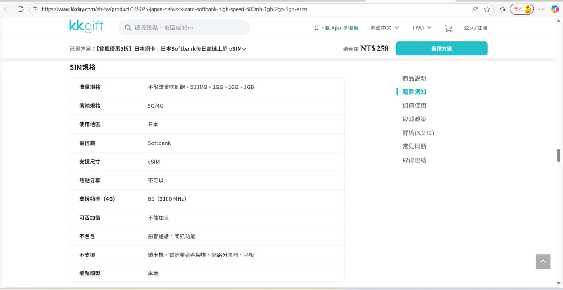563x290 pixels.
Task: Open the TWD currency dropdown
Action: click(422, 28)
